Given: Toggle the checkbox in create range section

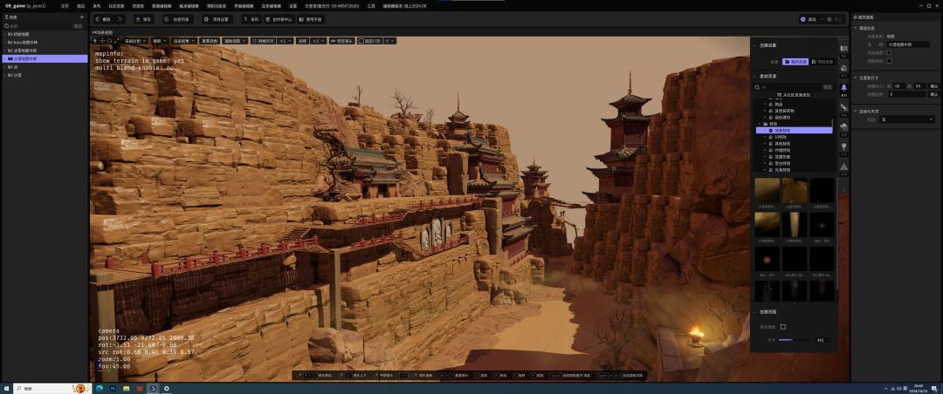Looking at the screenshot, I should click(782, 327).
